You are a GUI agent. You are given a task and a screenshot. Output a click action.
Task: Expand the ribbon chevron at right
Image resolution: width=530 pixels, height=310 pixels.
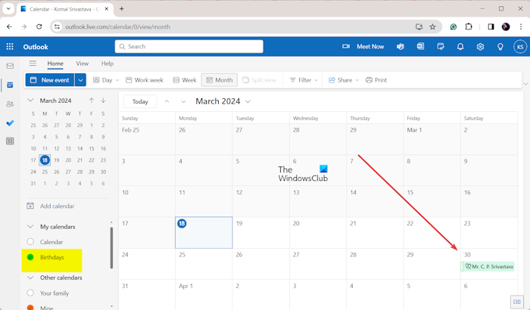point(525,84)
